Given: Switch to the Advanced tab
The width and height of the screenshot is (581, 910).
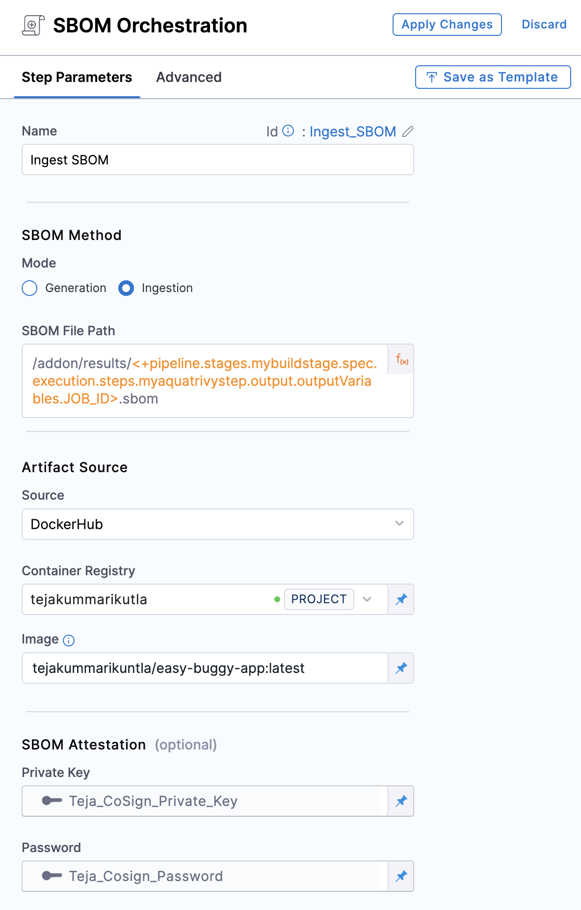Looking at the screenshot, I should pyautogui.click(x=188, y=77).
